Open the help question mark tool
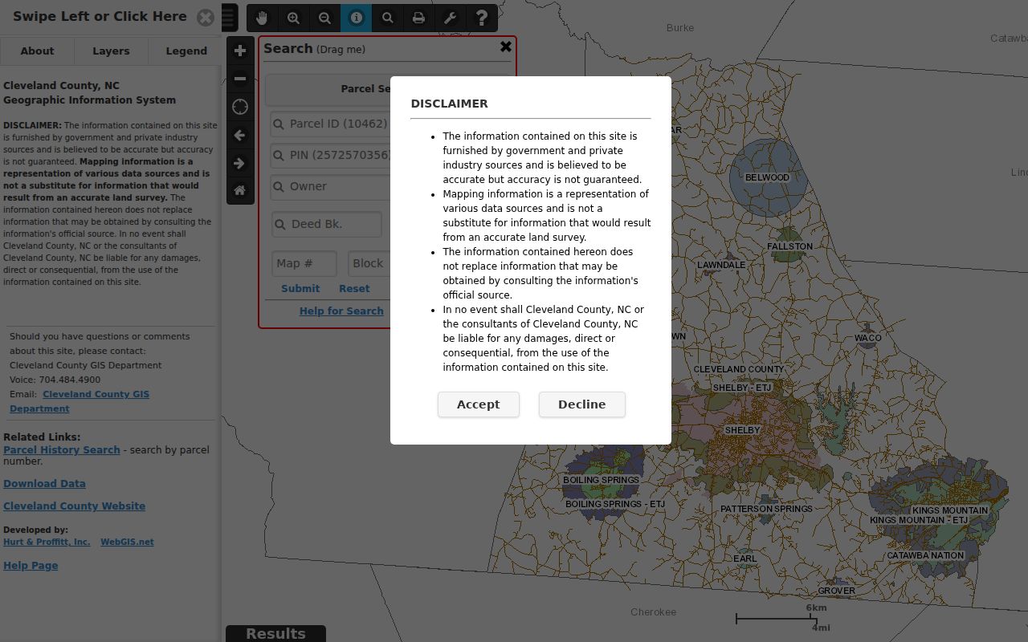The width and height of the screenshot is (1028, 642). click(481, 18)
